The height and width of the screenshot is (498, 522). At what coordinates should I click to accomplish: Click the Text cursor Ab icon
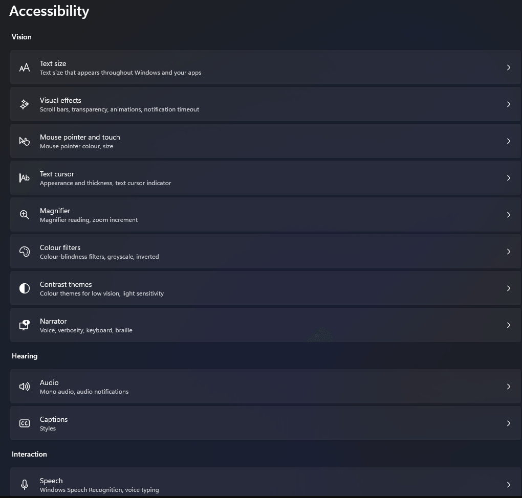point(24,178)
